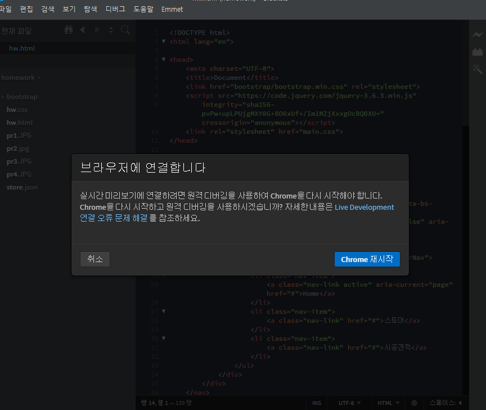This screenshot has height=410, width=486.
Task: Open pr2.jpg in the file tree
Action: tap(17, 148)
